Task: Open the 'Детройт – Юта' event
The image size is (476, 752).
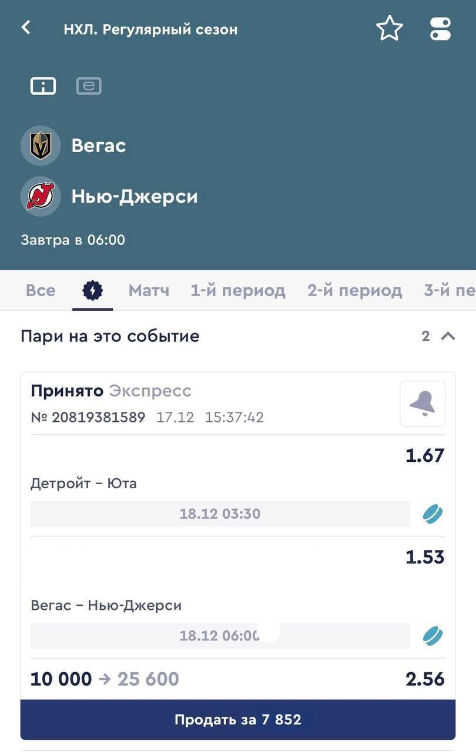Action: click(83, 484)
